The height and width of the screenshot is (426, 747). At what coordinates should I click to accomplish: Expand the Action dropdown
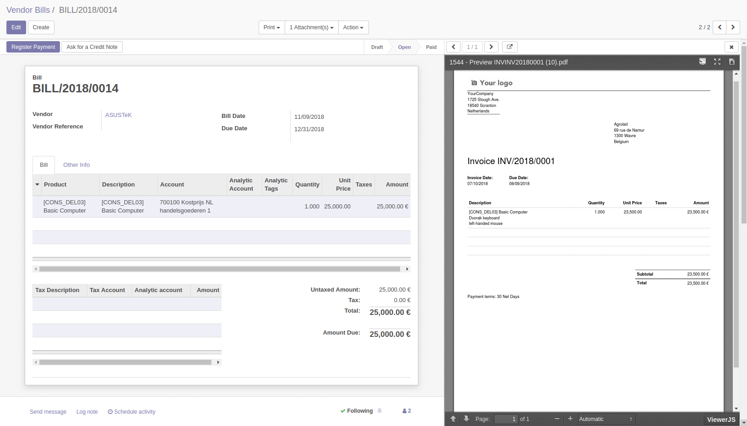click(x=353, y=27)
